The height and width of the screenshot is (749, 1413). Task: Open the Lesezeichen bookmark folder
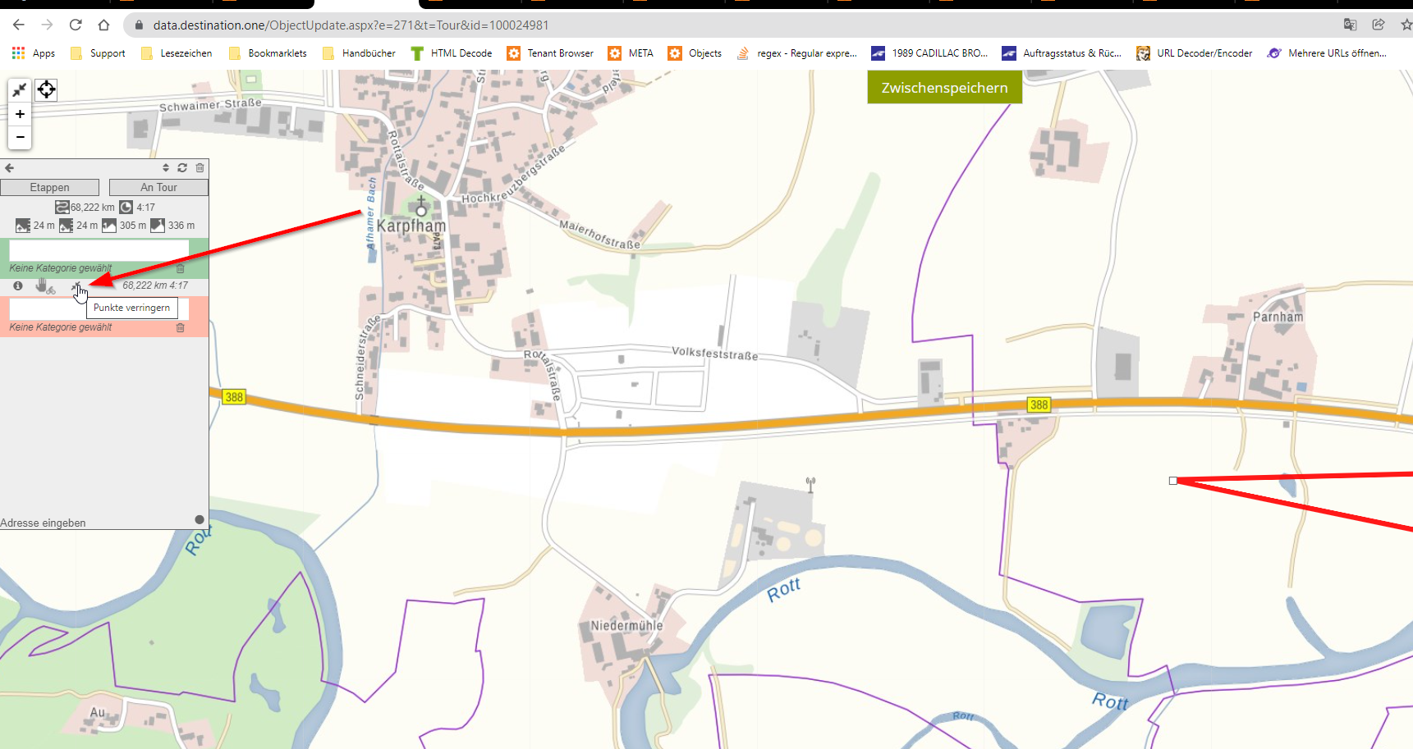click(x=177, y=53)
